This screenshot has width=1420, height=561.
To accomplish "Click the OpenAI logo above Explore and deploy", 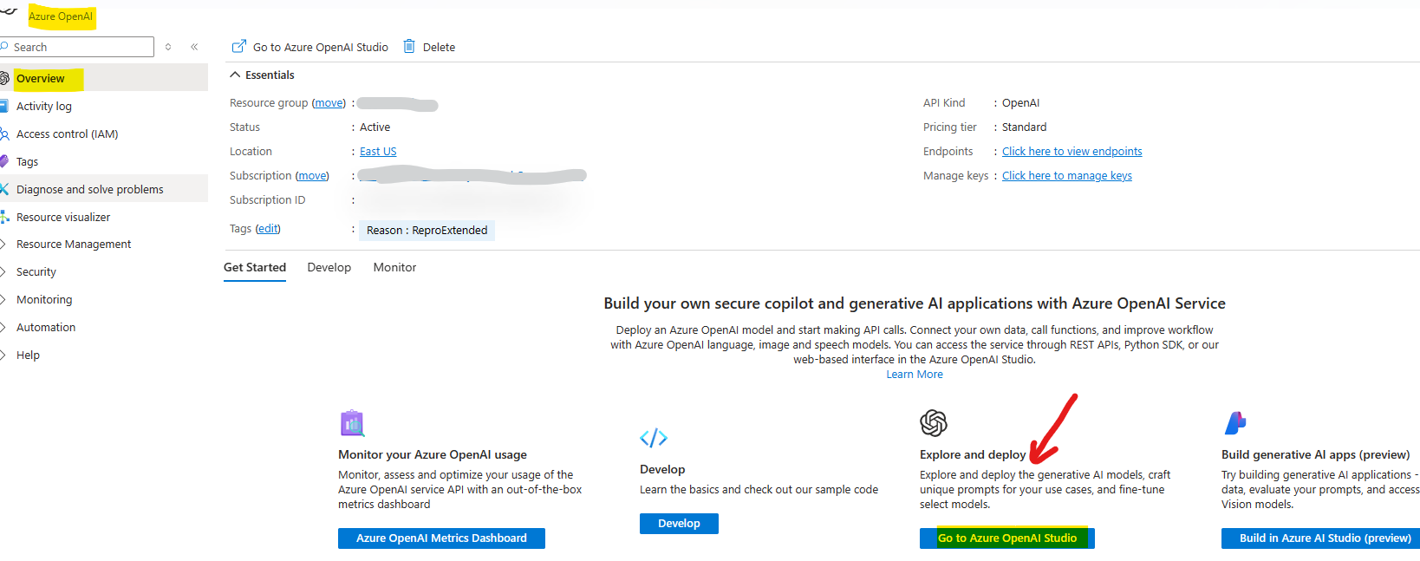I will tap(934, 423).
